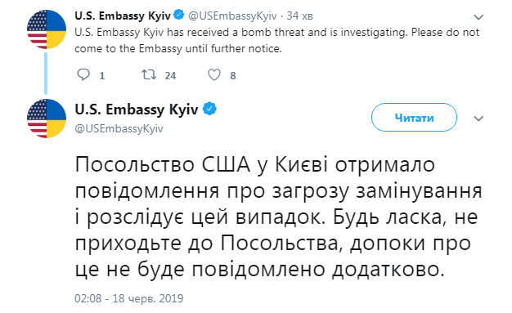Follow the embassy with Читати button
Viewport: 512px width, 313px height.
pos(414,118)
